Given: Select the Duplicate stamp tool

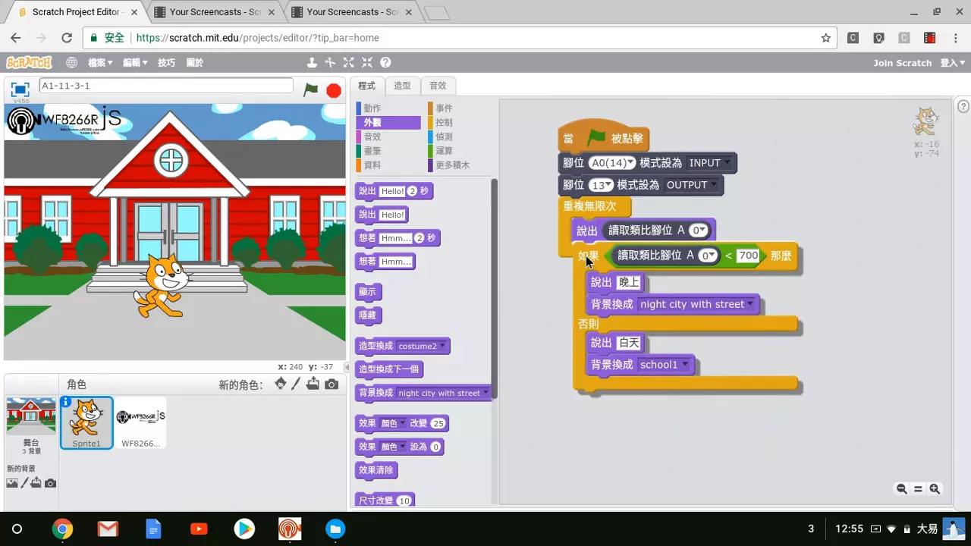Looking at the screenshot, I should click(x=312, y=63).
